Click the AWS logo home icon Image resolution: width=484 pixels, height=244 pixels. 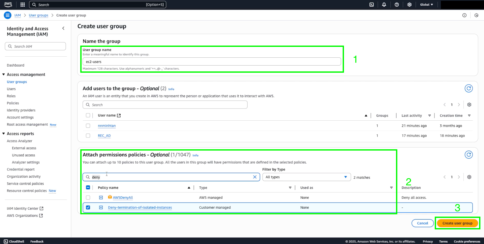click(8, 4)
